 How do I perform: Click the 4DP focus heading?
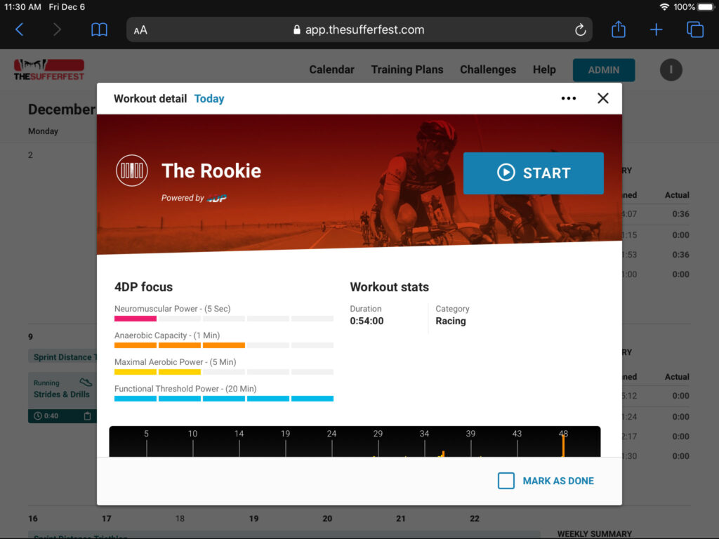pos(143,287)
